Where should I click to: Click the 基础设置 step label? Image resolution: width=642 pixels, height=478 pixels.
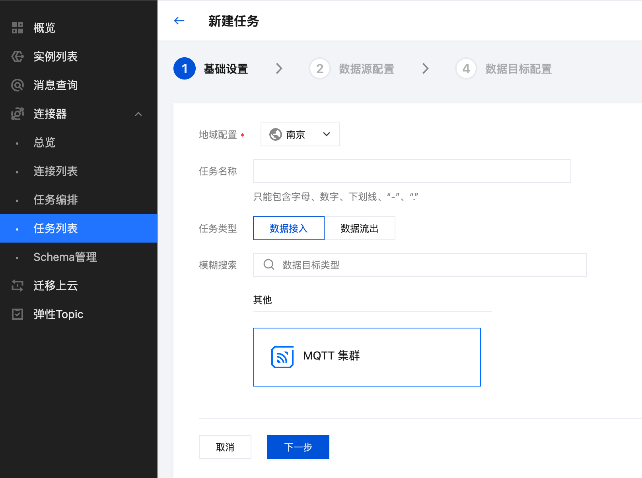point(226,69)
